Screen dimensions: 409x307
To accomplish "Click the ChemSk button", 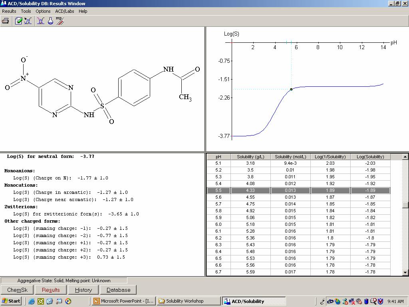I will 17,290.
